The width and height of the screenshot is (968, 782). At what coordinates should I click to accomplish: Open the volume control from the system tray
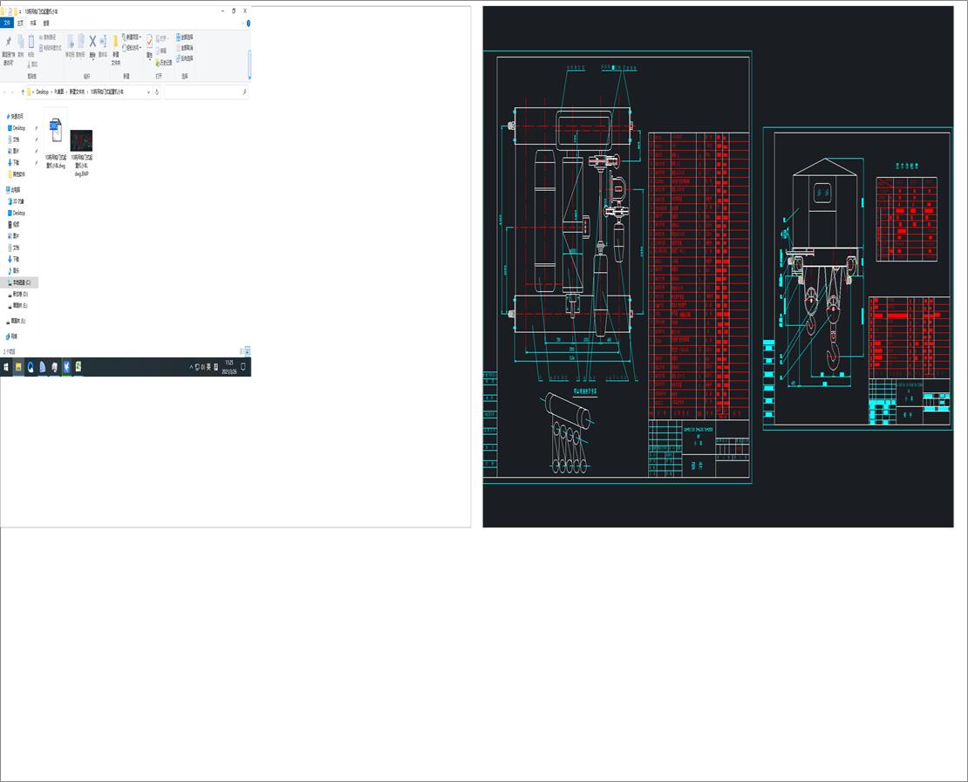201,366
